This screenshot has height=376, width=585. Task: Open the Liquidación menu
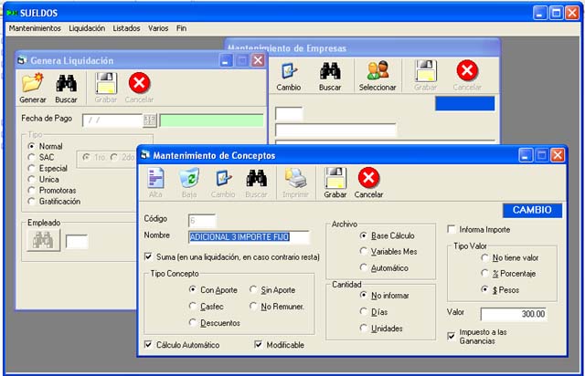(87, 28)
